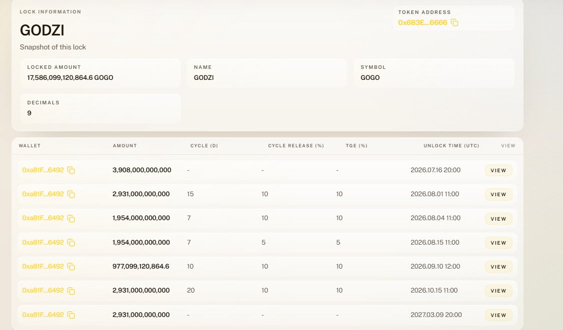Select cycle value 15
Screen dimensions: 563x330
click(190, 194)
